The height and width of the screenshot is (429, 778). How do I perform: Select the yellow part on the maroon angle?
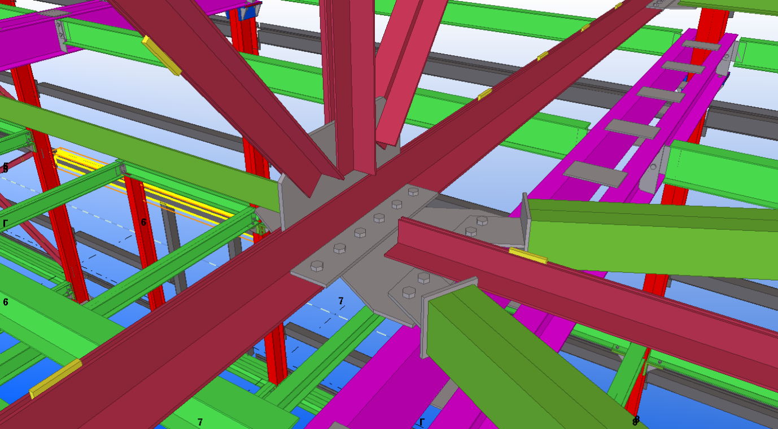(528, 256)
